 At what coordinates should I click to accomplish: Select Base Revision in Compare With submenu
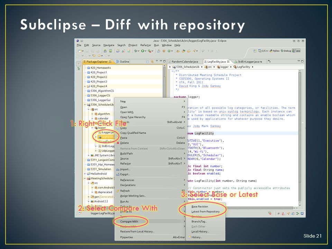click(205, 207)
